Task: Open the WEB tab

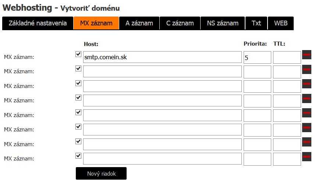Action: point(281,23)
